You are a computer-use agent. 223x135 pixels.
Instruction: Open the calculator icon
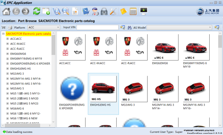pos(133,12)
